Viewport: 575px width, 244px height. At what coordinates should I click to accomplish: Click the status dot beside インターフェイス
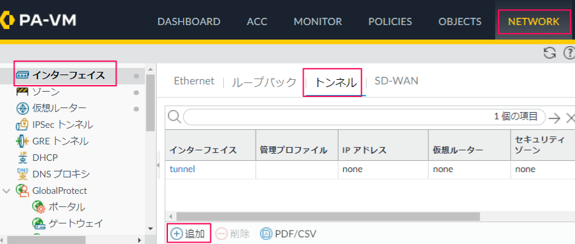[x=136, y=76]
